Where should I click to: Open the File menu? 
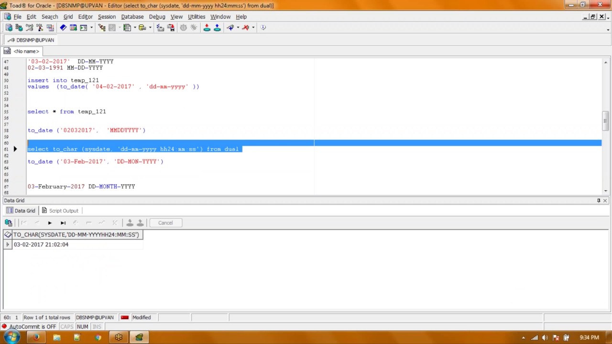pos(17,17)
